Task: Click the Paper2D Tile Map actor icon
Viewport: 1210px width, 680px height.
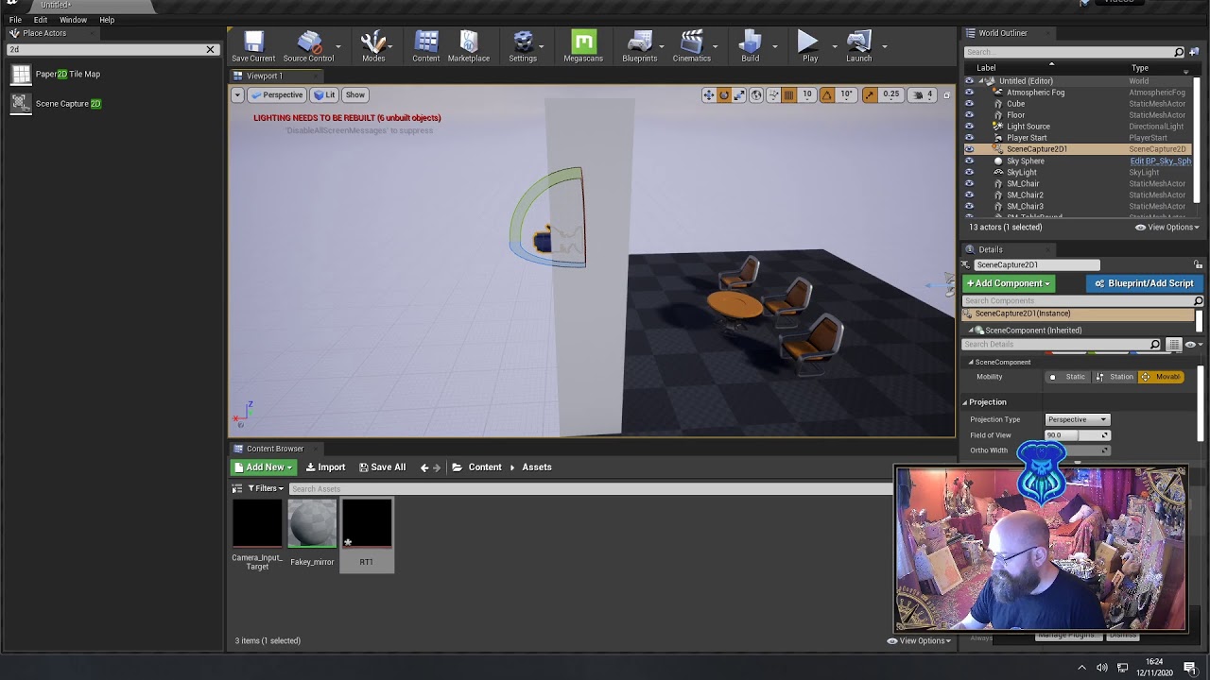Action: (x=20, y=74)
